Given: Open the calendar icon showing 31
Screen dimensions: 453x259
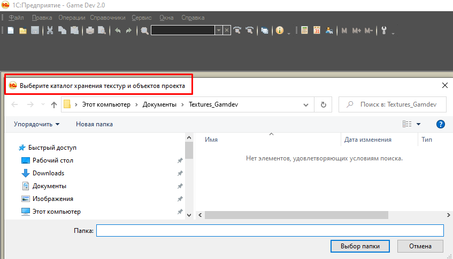Looking at the screenshot, I should 317,30.
